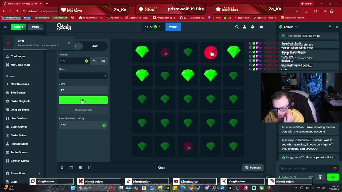
Task: Switch to theatre mode icon
Action: click(x=71, y=168)
